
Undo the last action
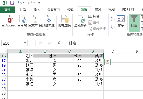tap(20, 3)
